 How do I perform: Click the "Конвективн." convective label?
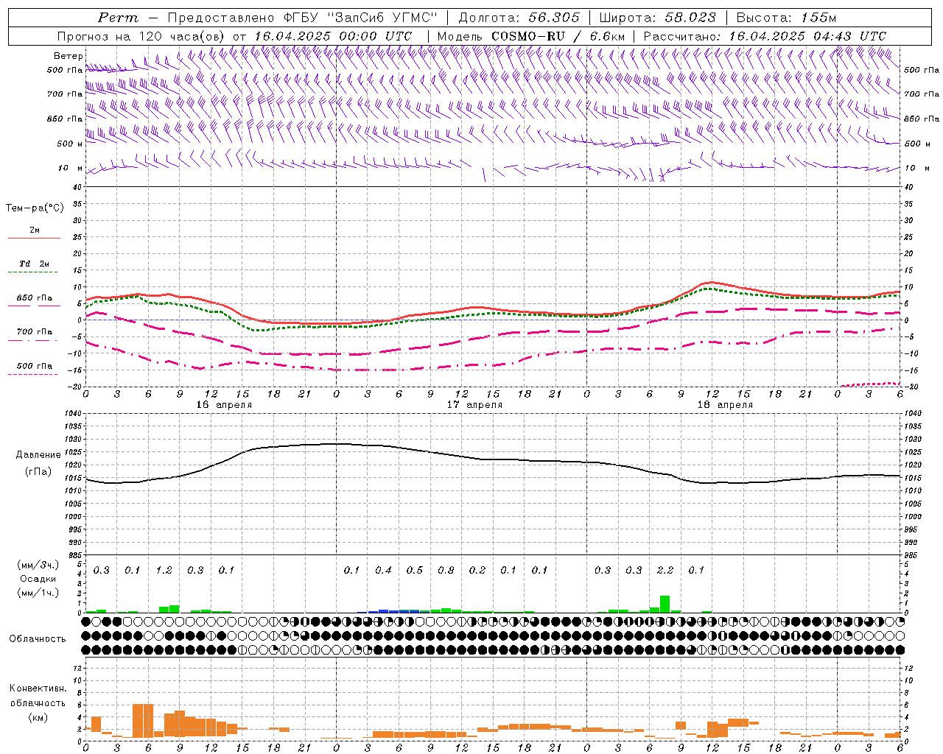(x=38, y=688)
